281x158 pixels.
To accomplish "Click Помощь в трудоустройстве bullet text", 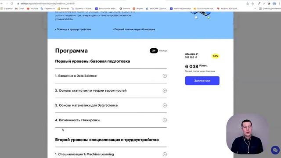I will [73, 29].
